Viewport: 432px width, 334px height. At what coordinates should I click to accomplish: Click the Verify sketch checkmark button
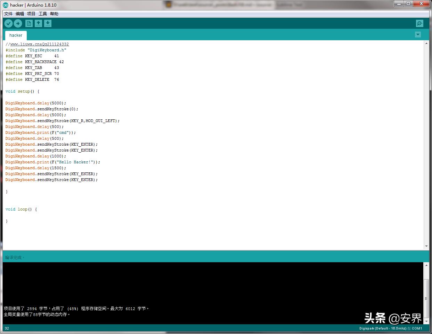click(8, 23)
